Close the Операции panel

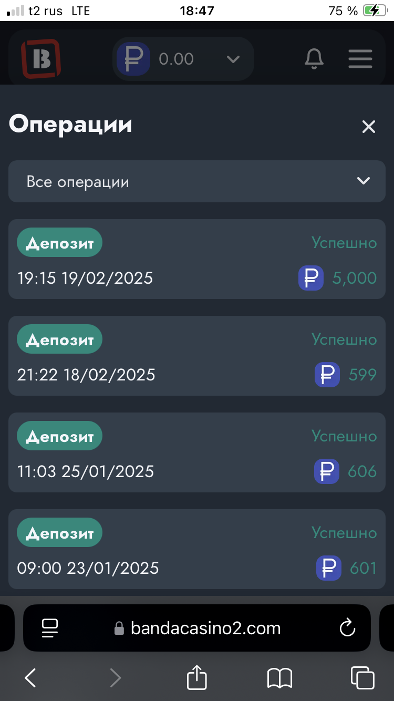point(369,127)
